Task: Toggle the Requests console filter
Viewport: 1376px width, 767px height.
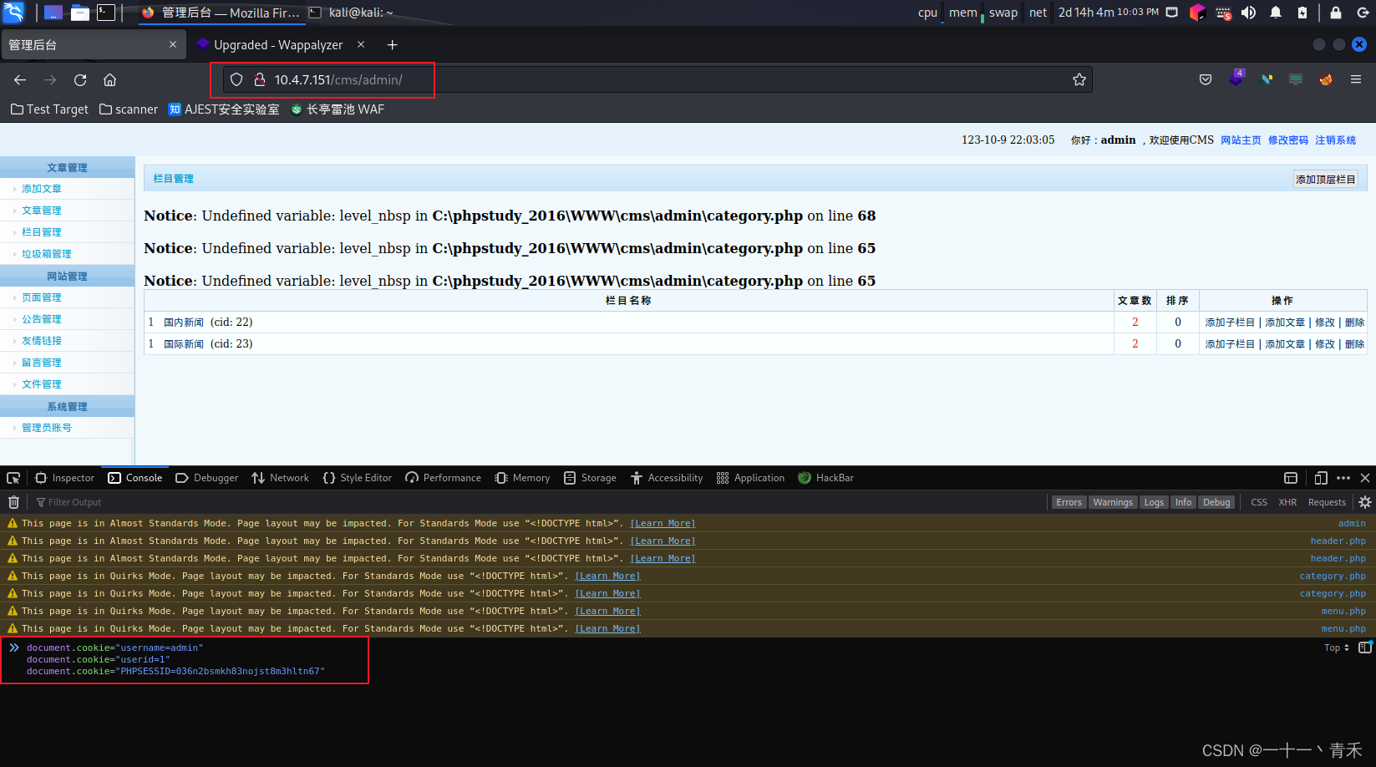Action: click(1327, 502)
